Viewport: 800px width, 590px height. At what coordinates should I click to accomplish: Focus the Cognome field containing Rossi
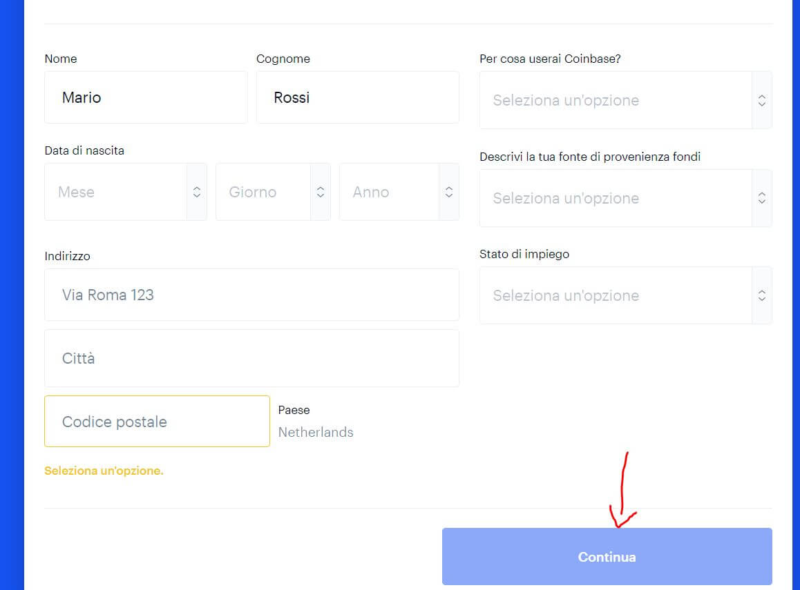point(358,97)
